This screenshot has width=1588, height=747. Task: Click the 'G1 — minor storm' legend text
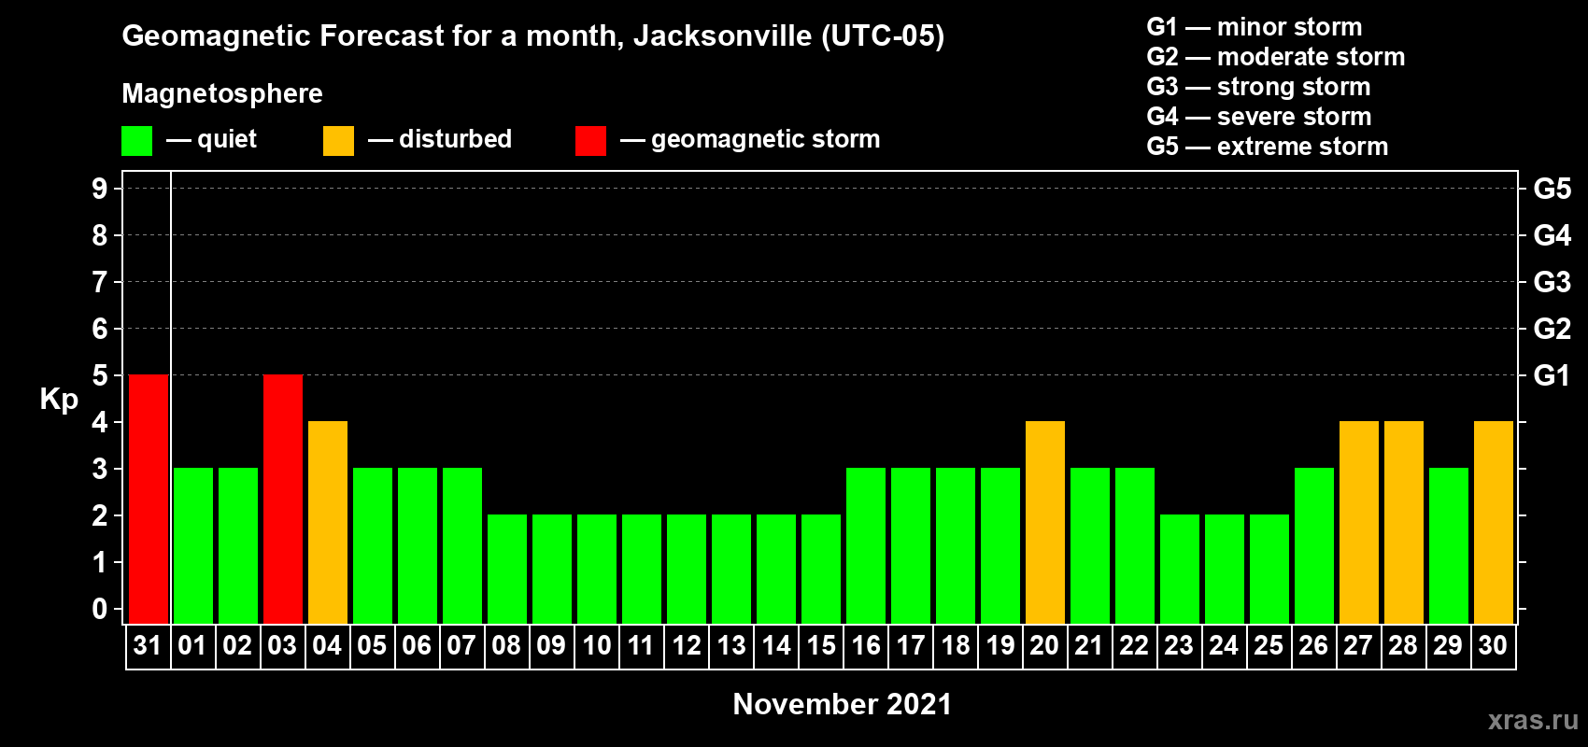1255,27
